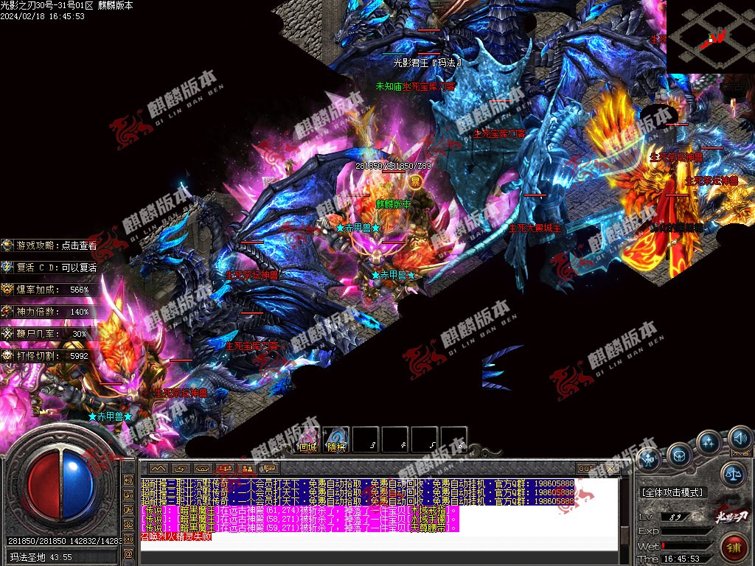Open the skills round button with three stars
The width and height of the screenshot is (755, 566).
(x=708, y=442)
